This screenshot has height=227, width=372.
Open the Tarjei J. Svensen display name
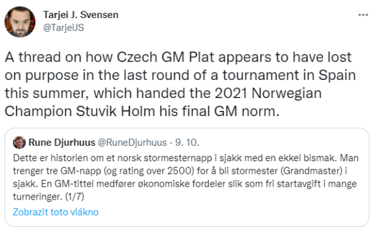coord(81,15)
